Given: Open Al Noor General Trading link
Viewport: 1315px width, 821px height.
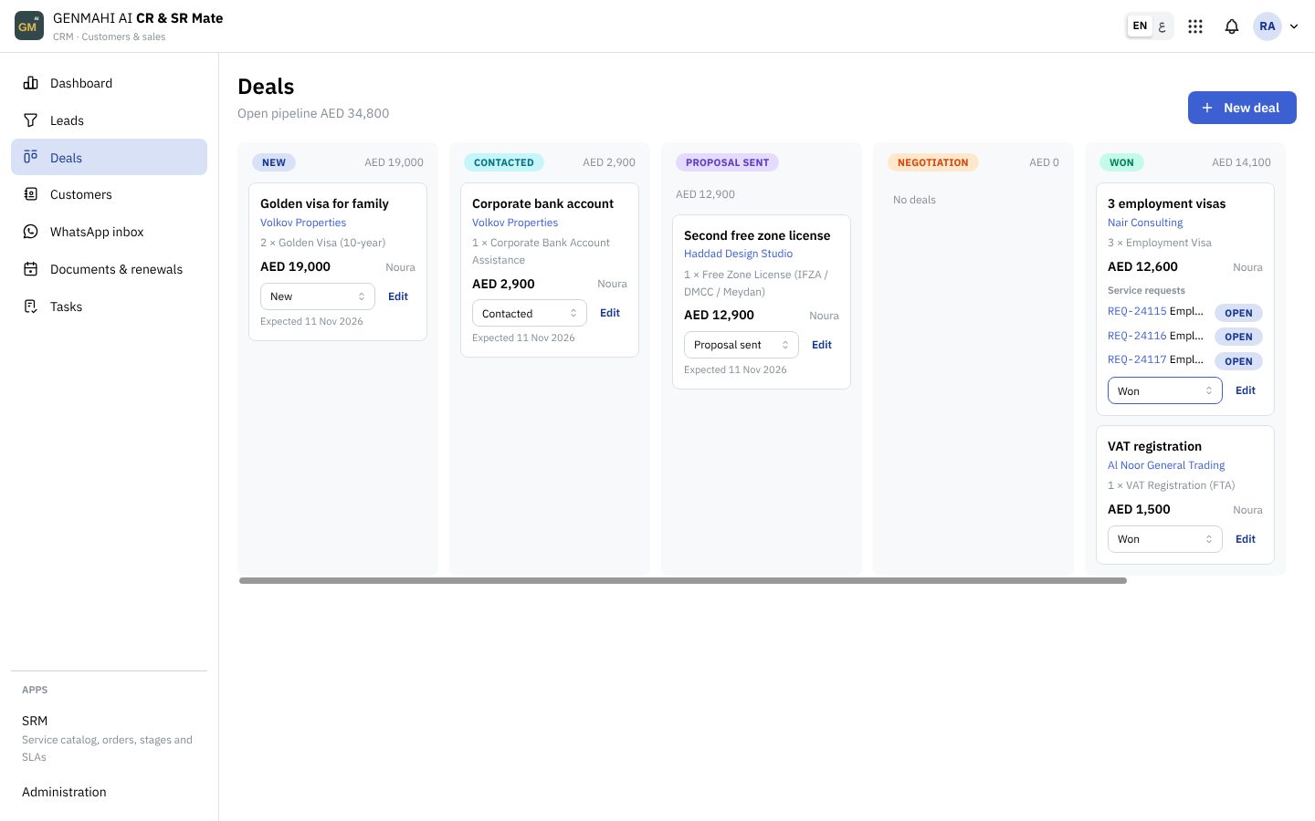Looking at the screenshot, I should (x=1166, y=465).
